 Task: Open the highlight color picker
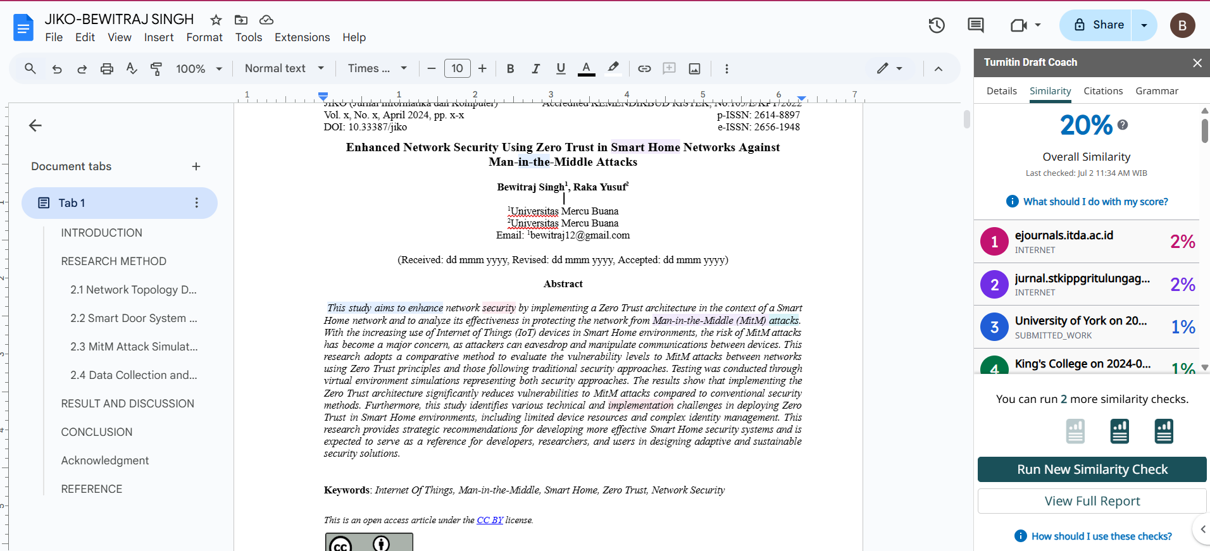pos(613,68)
